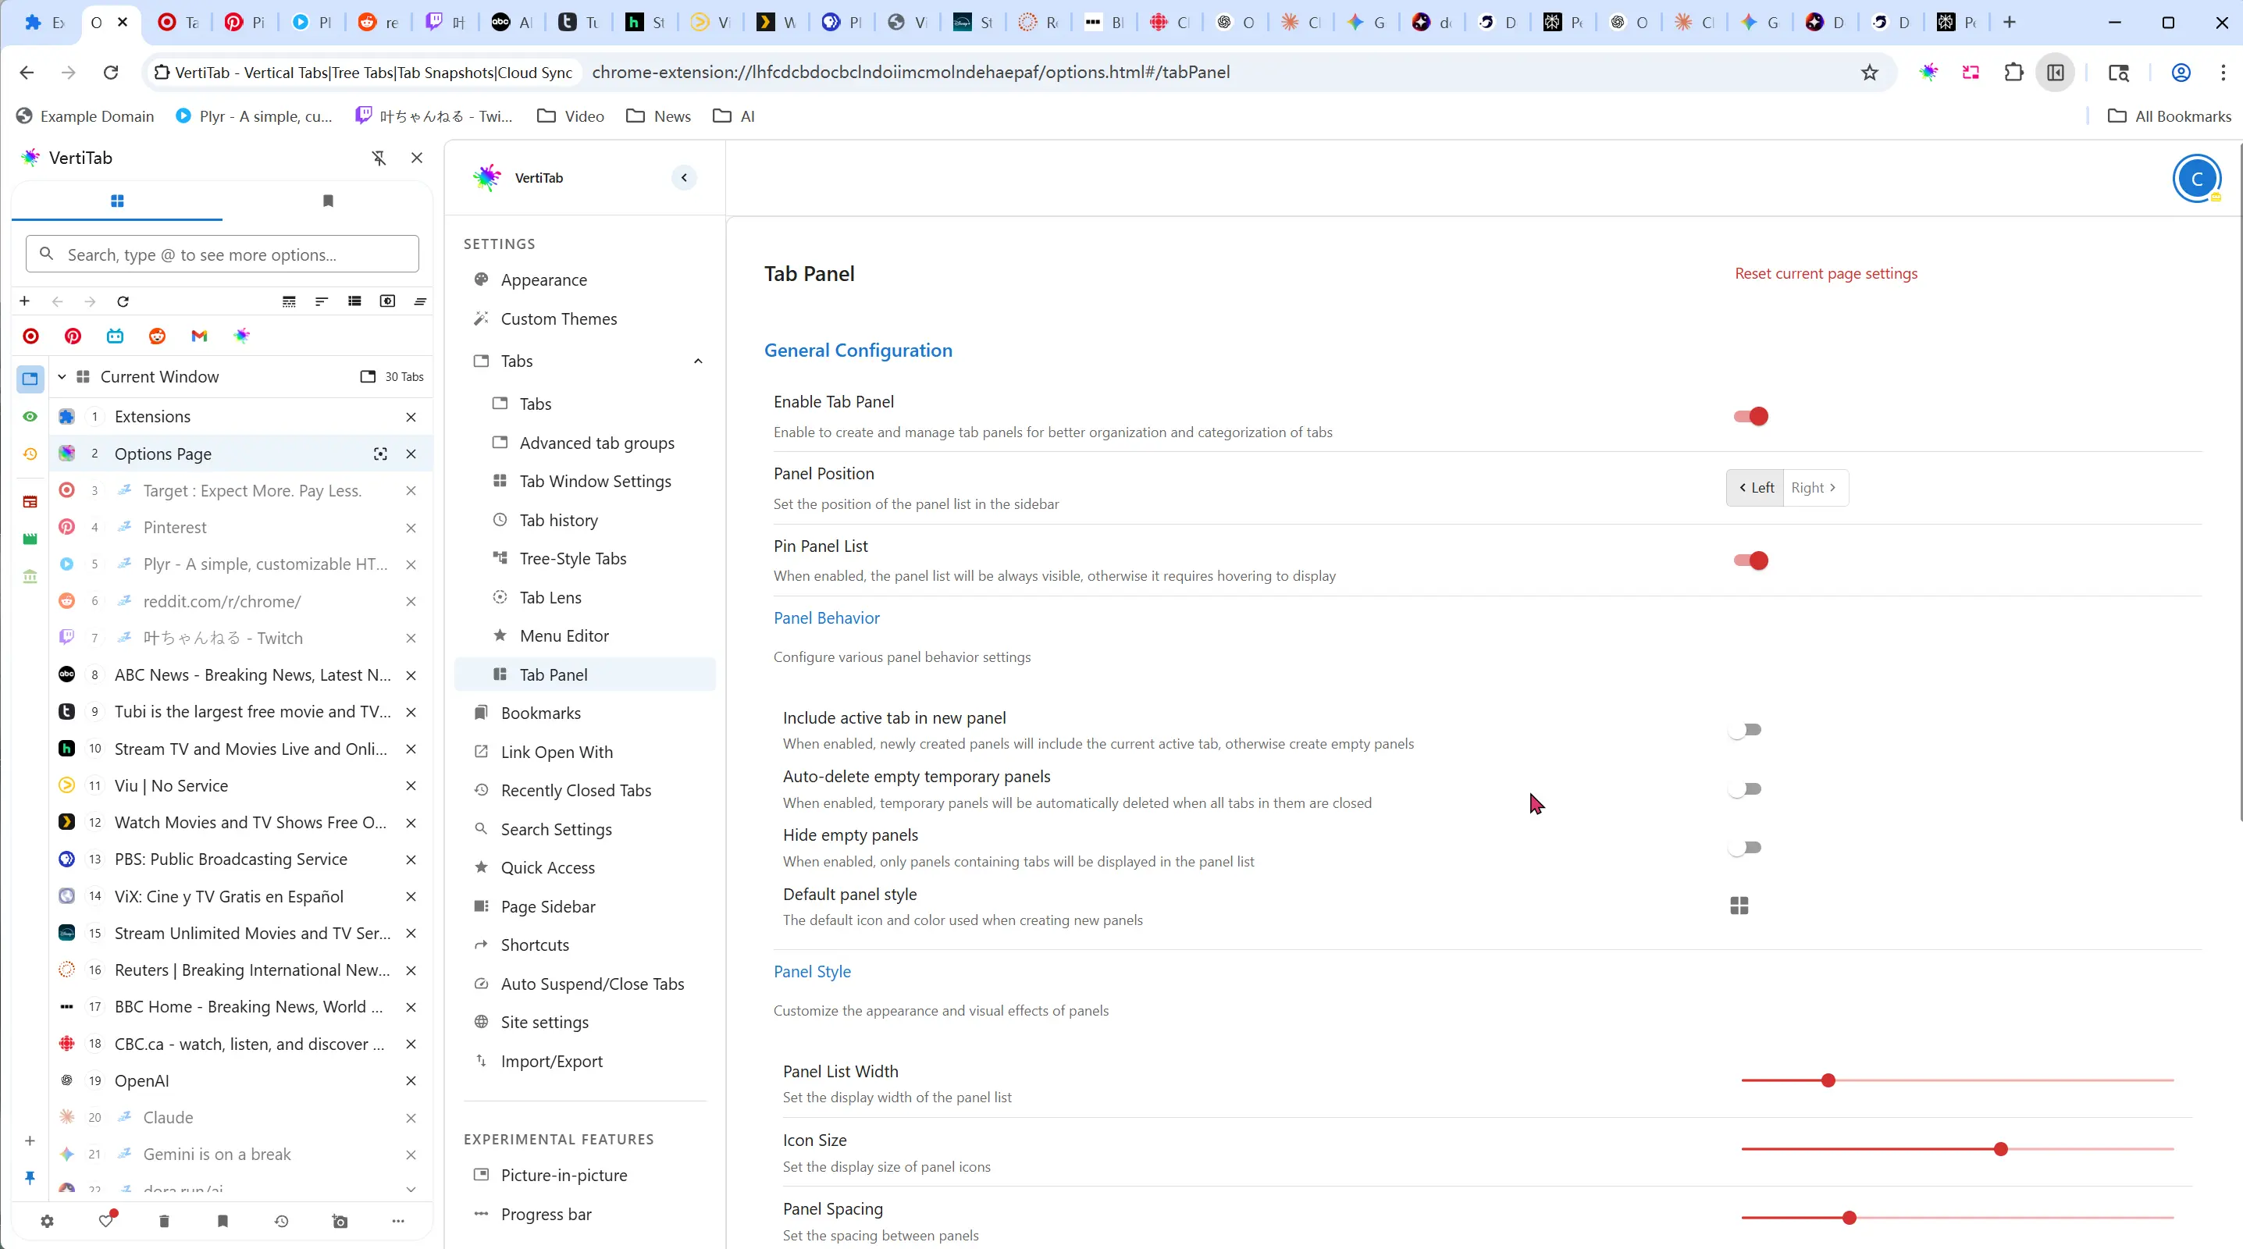The width and height of the screenshot is (2243, 1249).
Task: Reload via the VertiTab toolbar refresh icon
Action: click(x=123, y=301)
